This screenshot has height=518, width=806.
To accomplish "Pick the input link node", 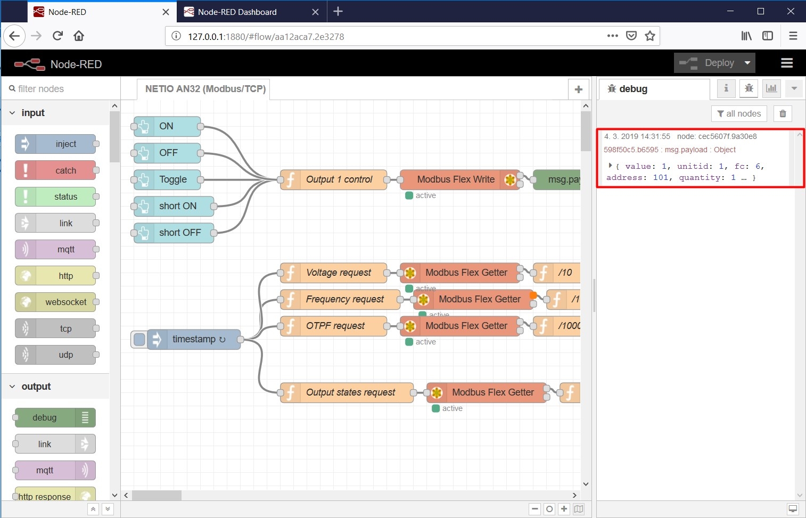I will coord(56,223).
